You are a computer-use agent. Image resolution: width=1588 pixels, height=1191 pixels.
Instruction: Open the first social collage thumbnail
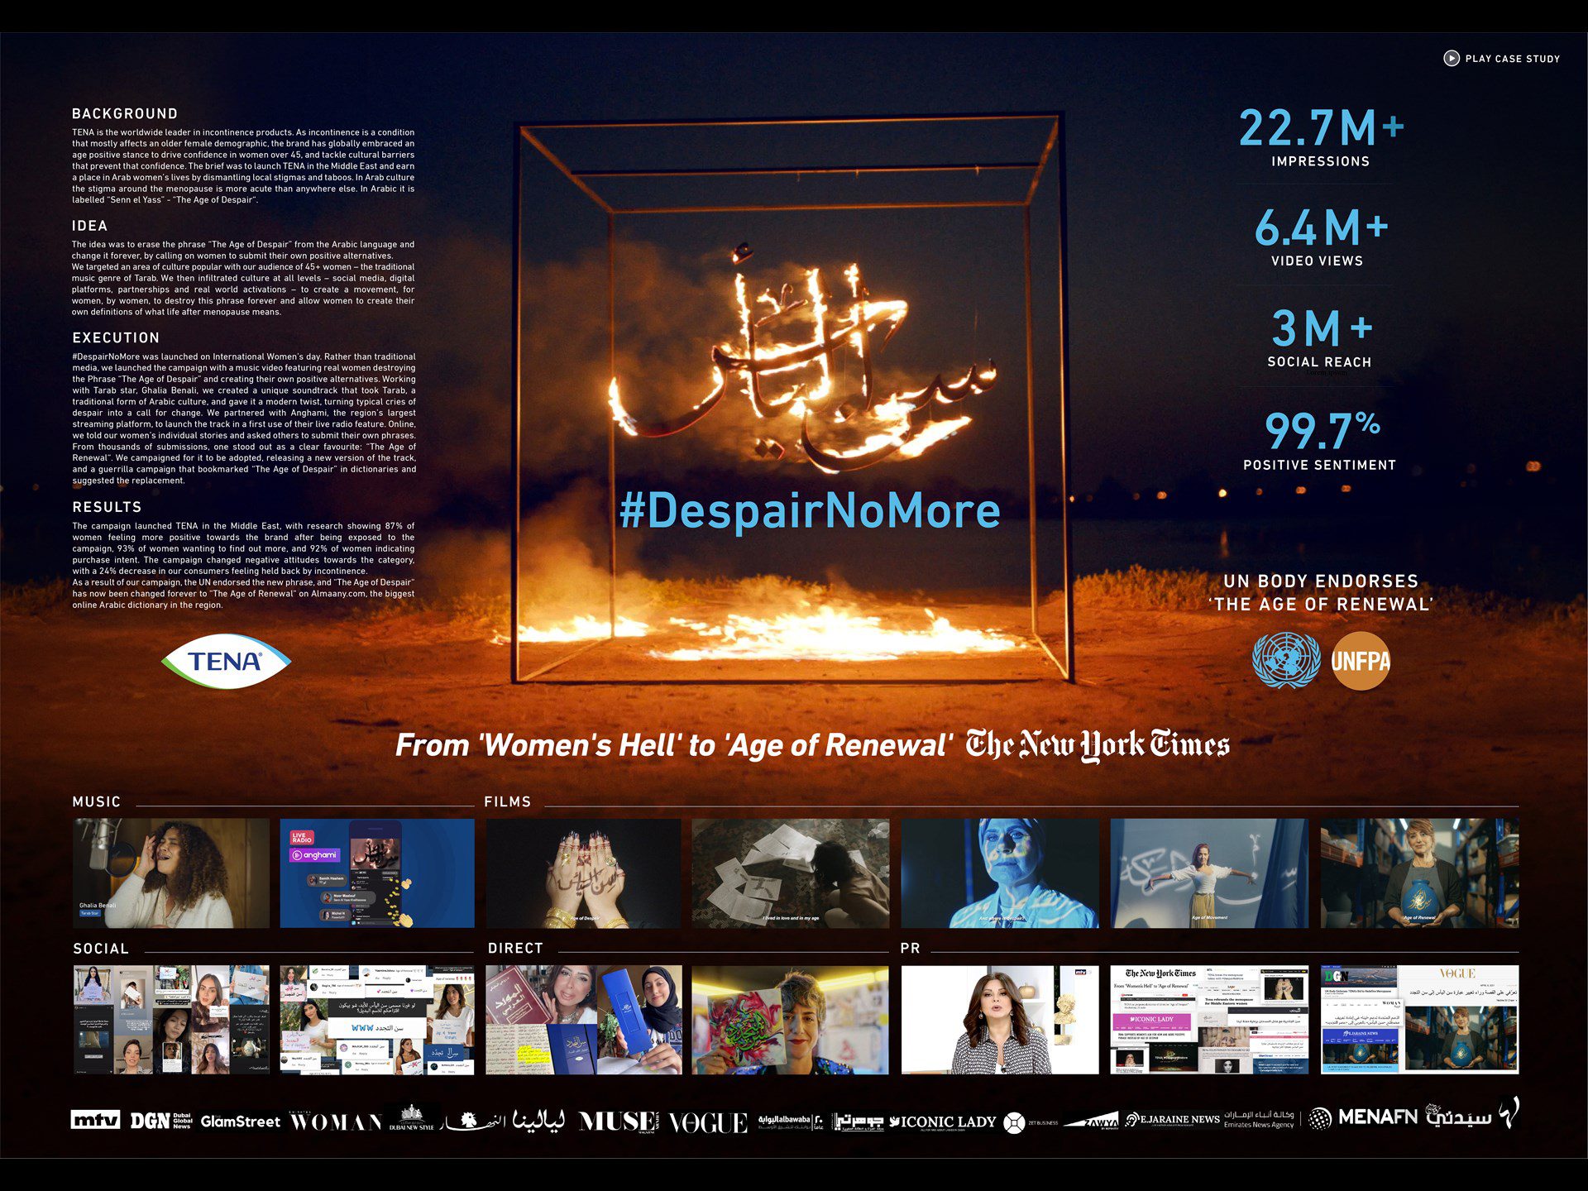(x=171, y=1020)
